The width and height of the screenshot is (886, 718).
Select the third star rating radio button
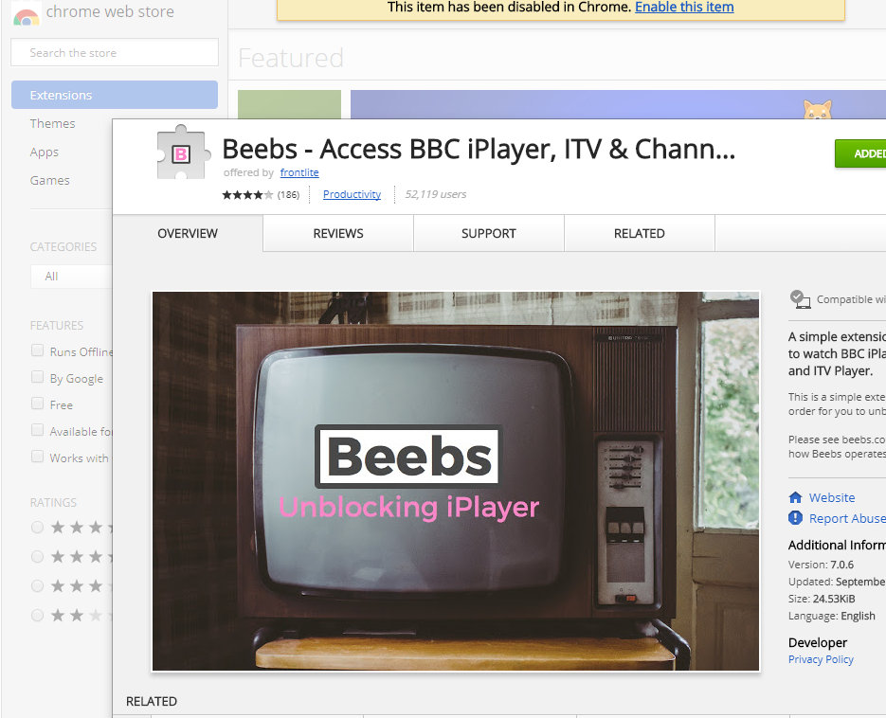(37, 585)
